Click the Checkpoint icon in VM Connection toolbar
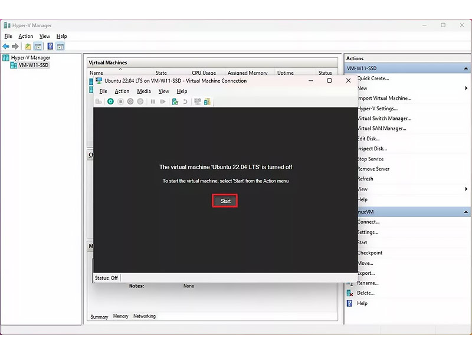The height and width of the screenshot is (354, 472). pos(175,101)
